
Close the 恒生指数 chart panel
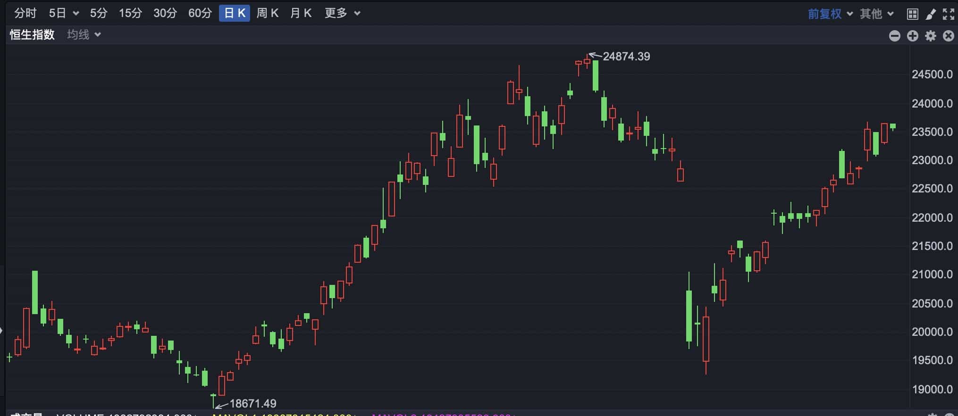948,36
